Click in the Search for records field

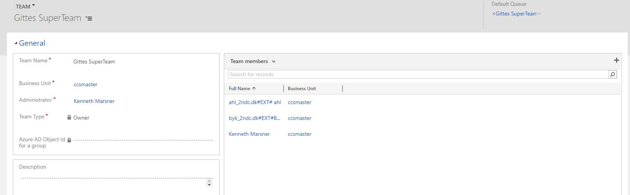tap(417, 74)
